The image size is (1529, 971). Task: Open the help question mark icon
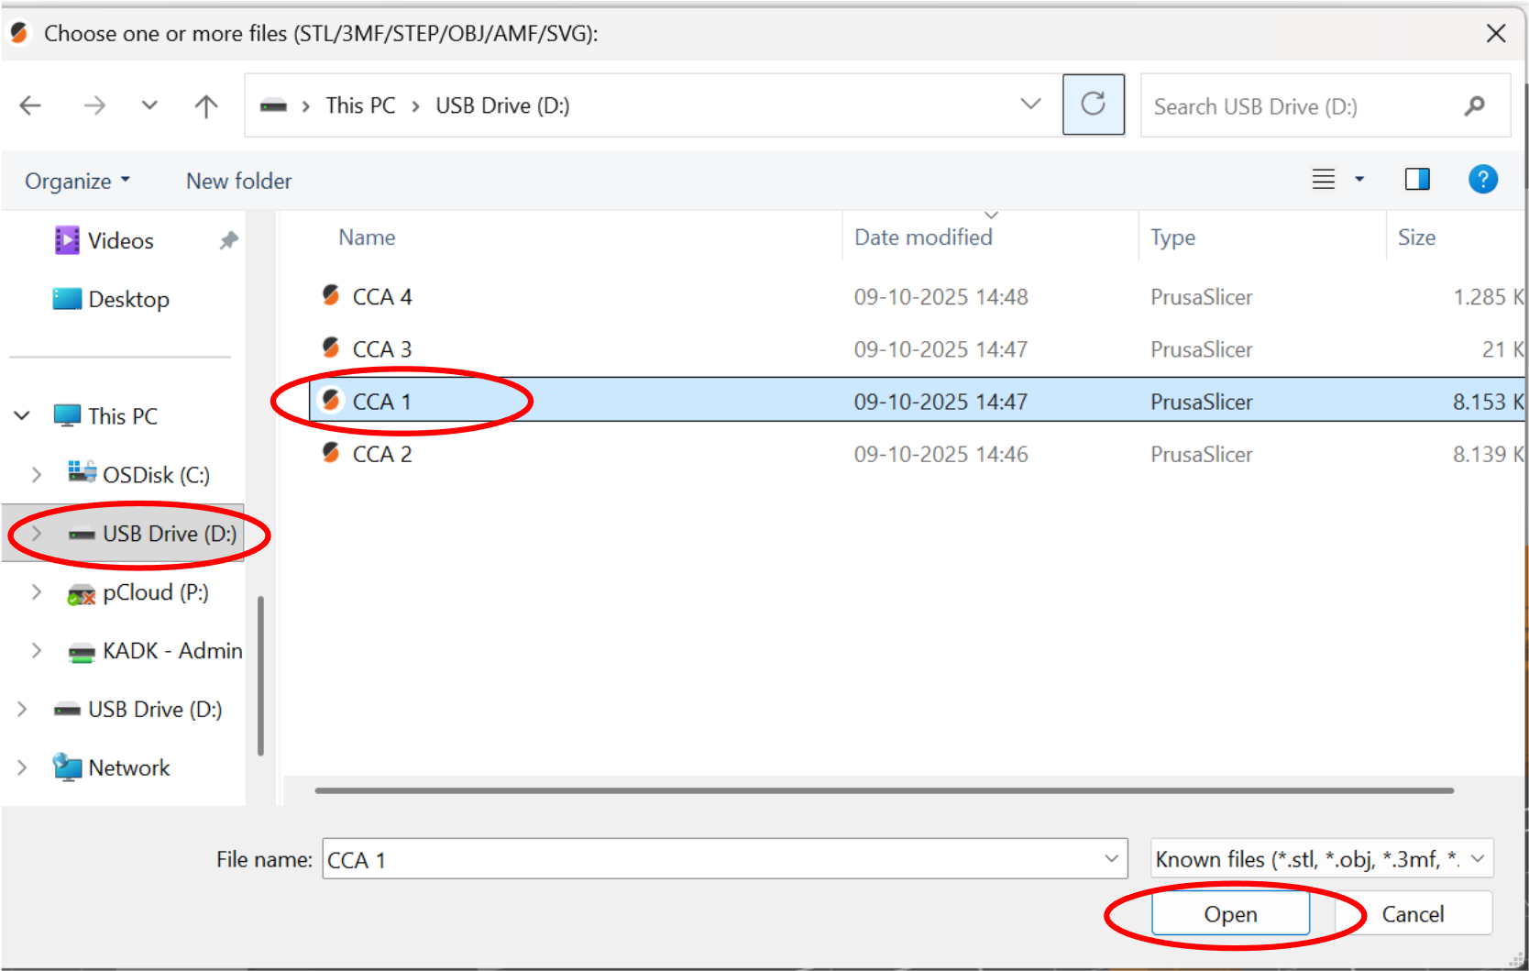[1482, 179]
